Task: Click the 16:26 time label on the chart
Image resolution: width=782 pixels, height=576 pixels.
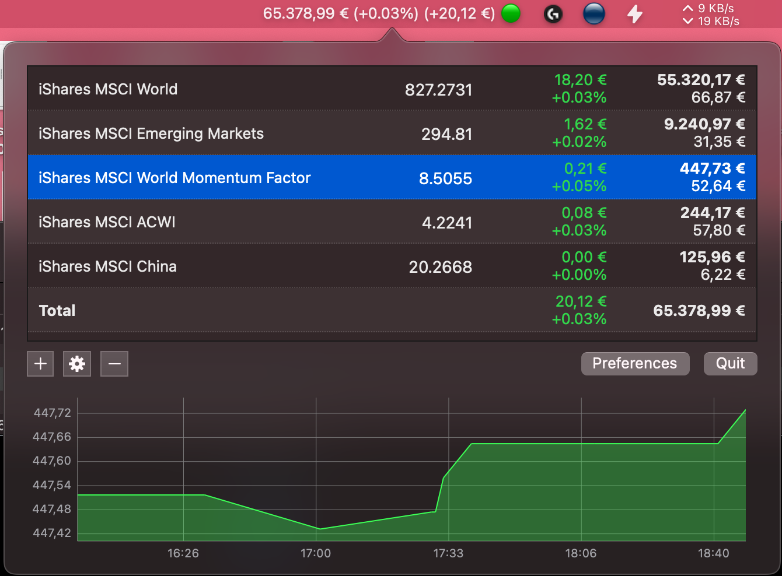Action: tap(183, 553)
